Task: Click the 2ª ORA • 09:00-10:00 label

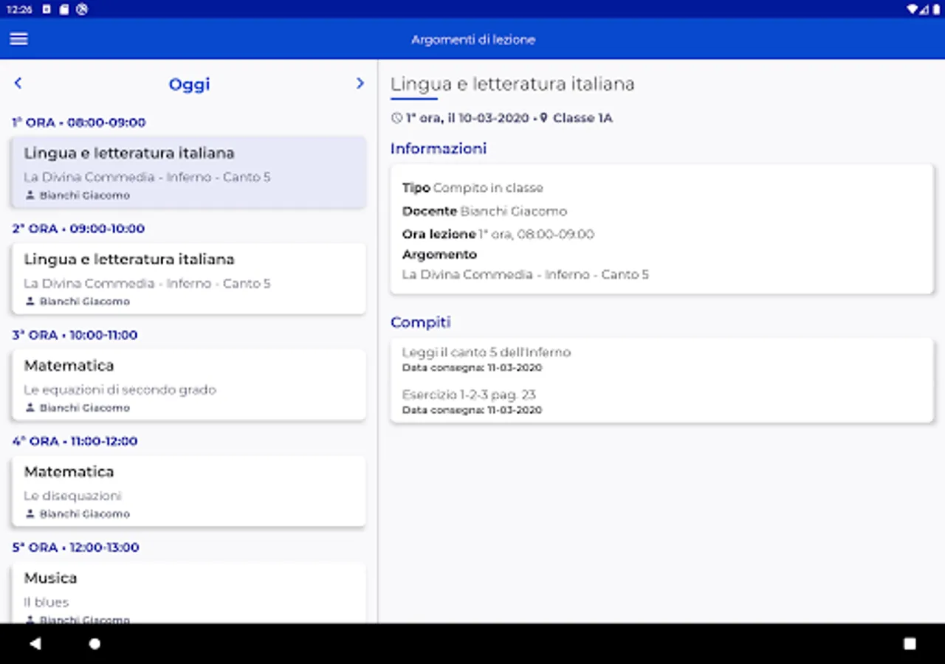Action: (x=78, y=229)
